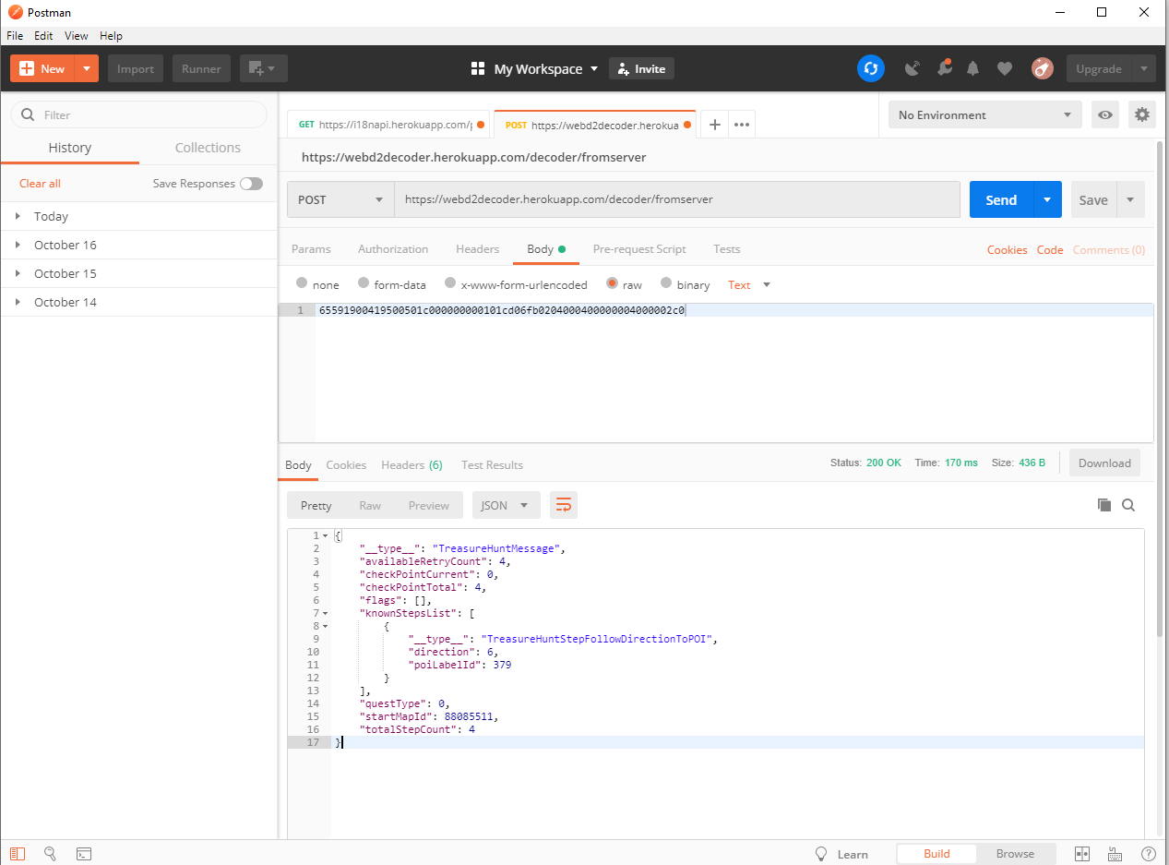Toggle response line wrap icon

tap(564, 505)
